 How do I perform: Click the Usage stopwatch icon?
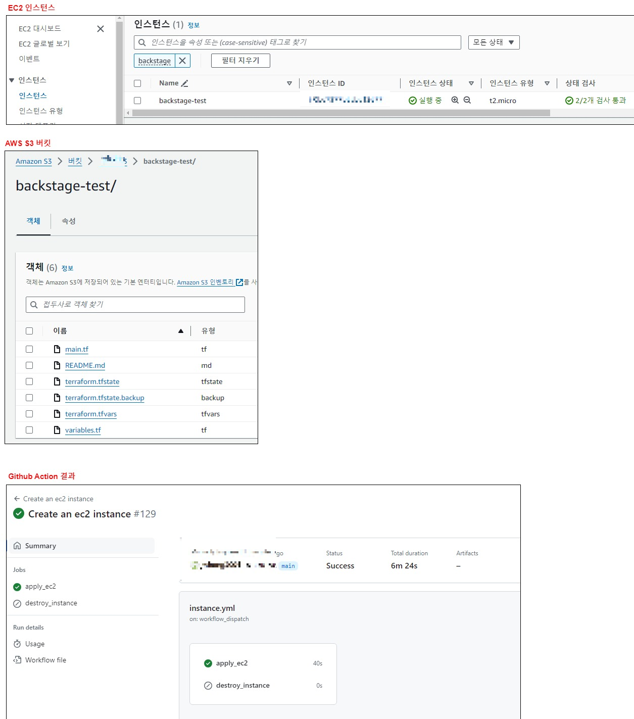[x=17, y=644]
